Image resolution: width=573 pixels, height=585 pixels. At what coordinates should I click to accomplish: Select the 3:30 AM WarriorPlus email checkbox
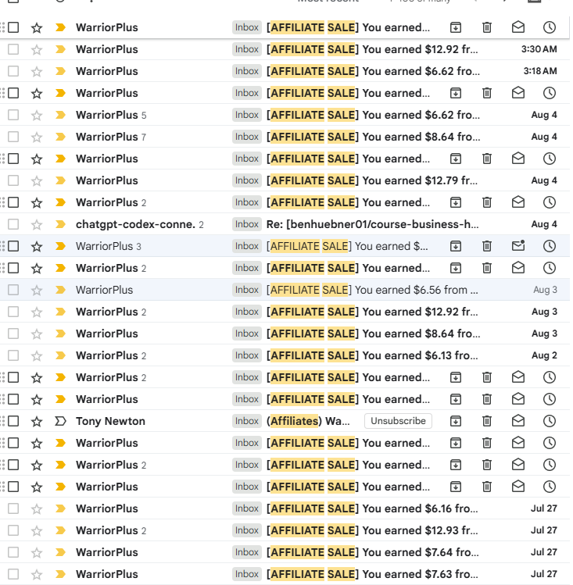(13, 49)
